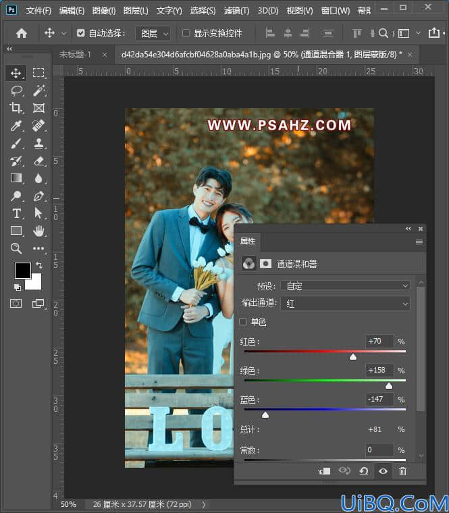Click the red value field +70

(x=379, y=341)
